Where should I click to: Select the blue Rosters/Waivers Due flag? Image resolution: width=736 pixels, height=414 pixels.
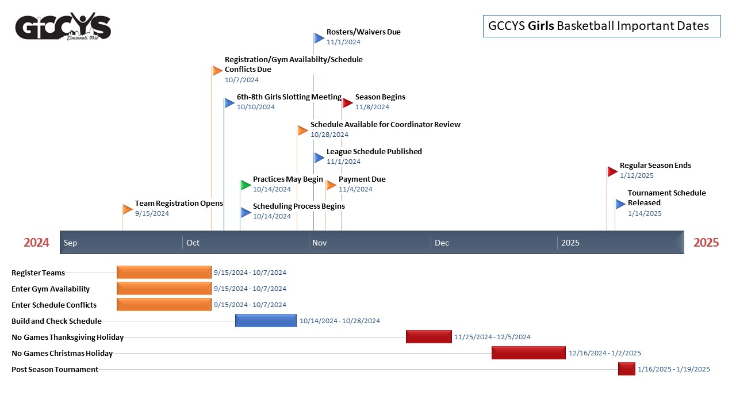tap(319, 38)
